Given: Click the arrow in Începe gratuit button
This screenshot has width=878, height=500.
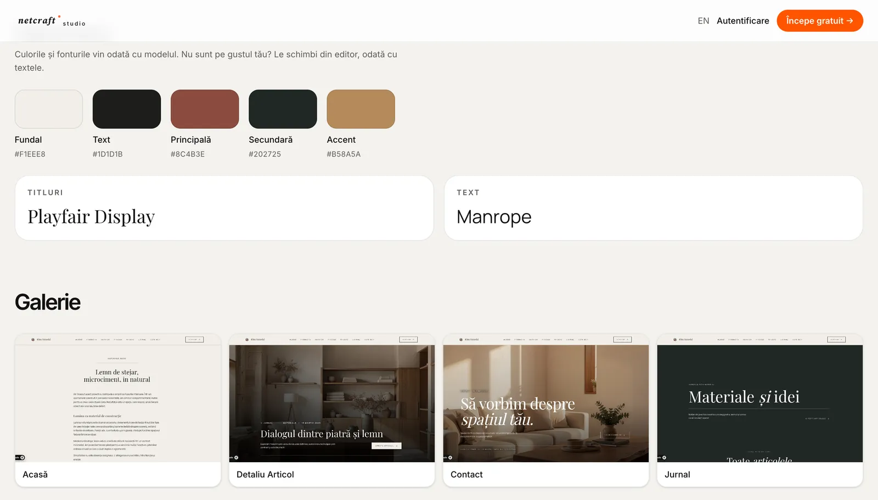Looking at the screenshot, I should tap(850, 21).
